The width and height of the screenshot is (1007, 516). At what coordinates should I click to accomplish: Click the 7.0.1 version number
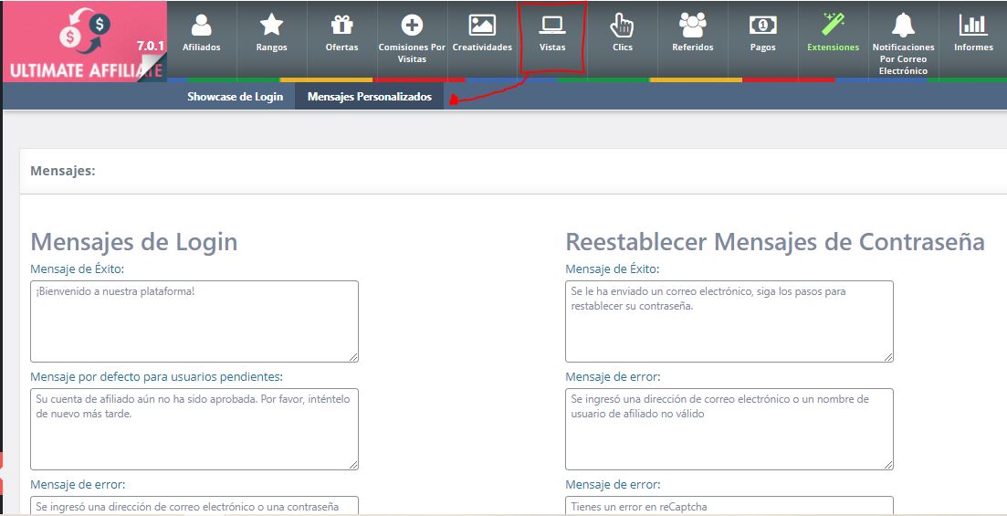(x=151, y=46)
